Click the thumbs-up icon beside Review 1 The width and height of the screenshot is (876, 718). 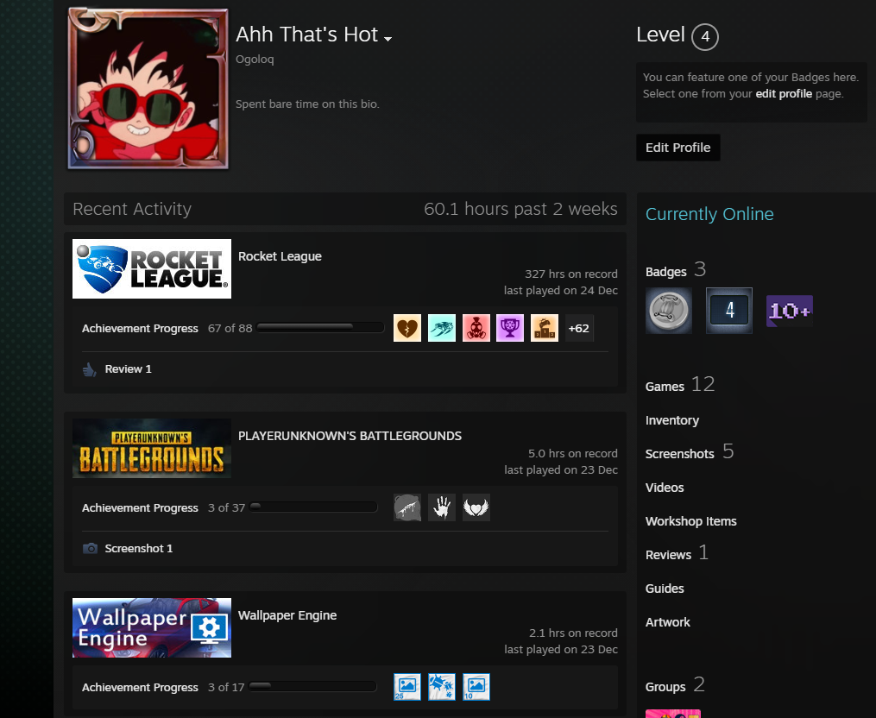pos(90,368)
